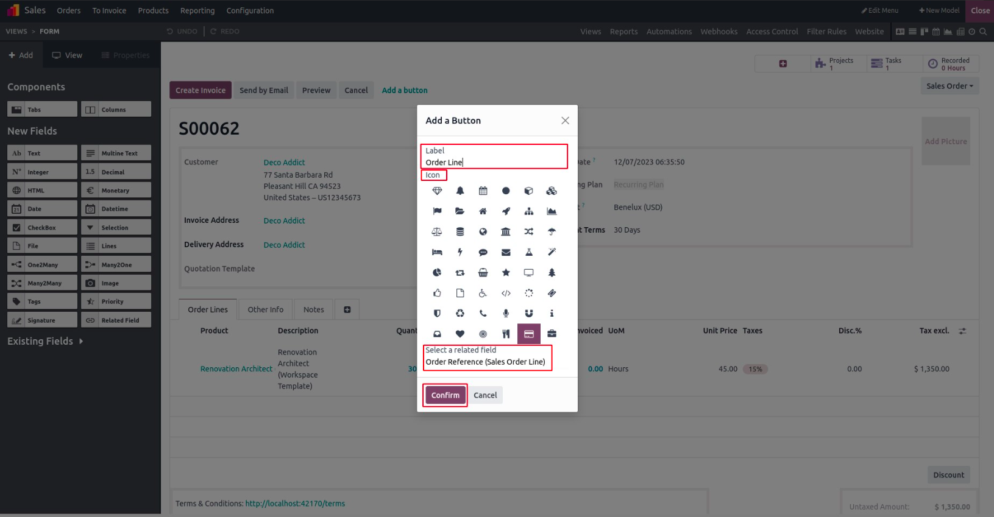The width and height of the screenshot is (994, 517).
Task: Pick the rocket icon for the button
Action: pyautogui.click(x=506, y=211)
